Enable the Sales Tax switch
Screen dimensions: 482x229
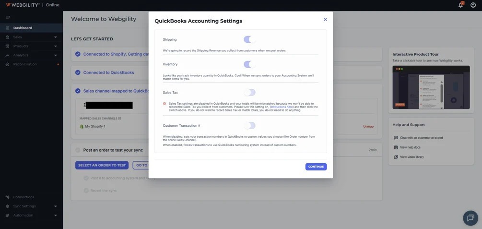pos(249,92)
